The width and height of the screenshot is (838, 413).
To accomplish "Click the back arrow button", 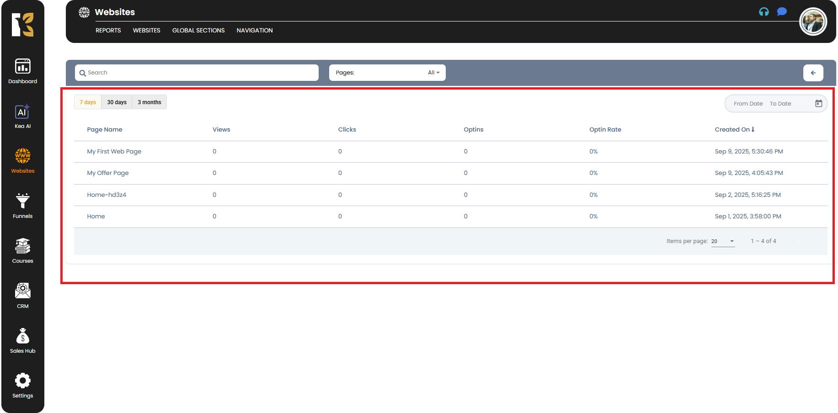I will pyautogui.click(x=813, y=73).
